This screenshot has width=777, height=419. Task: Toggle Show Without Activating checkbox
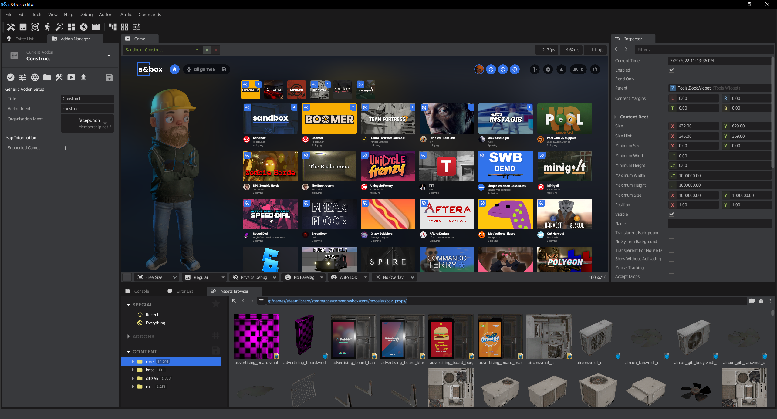(x=671, y=258)
